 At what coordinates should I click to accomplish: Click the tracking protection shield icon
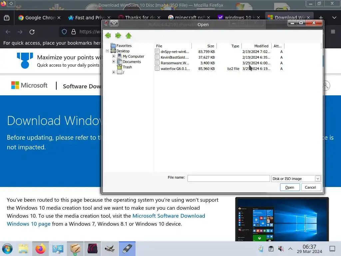click(x=64, y=32)
